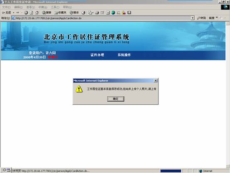Open the 系统操作 navigation item

124,55
